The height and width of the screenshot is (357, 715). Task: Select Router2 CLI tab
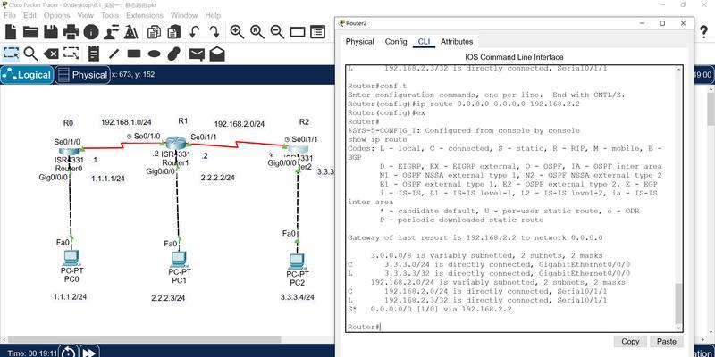(424, 41)
